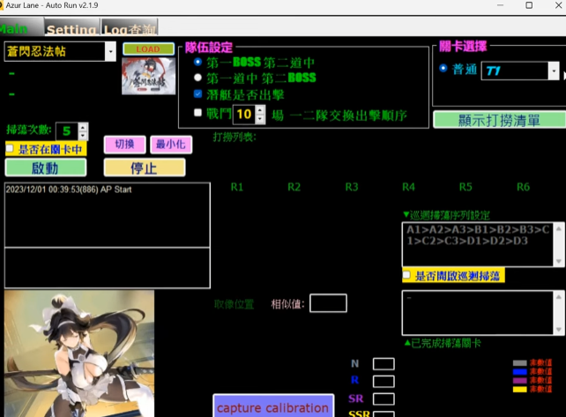
Task: Enable the 是否開啟巡迴掃蕩 checkbox
Action: click(406, 275)
